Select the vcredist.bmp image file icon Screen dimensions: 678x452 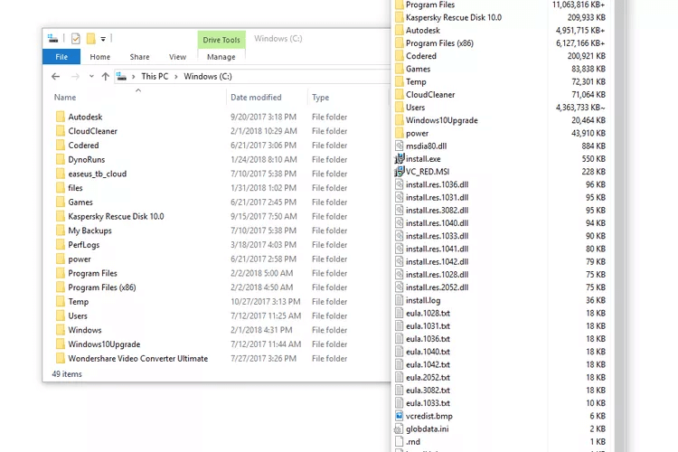[x=399, y=416]
